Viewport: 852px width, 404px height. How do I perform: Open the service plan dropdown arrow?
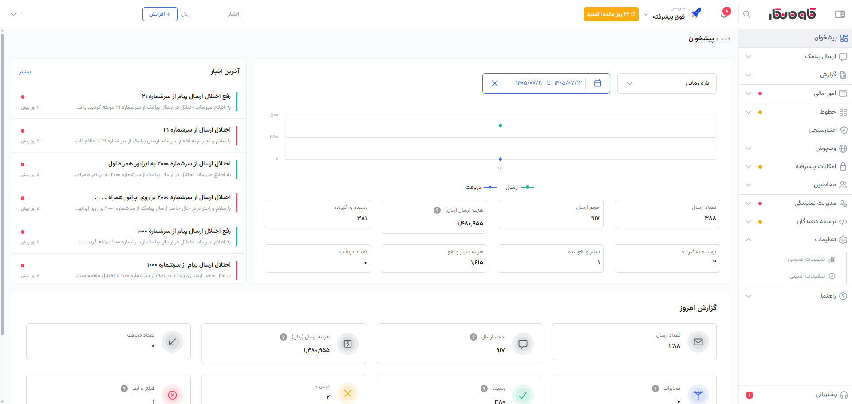tap(646, 14)
